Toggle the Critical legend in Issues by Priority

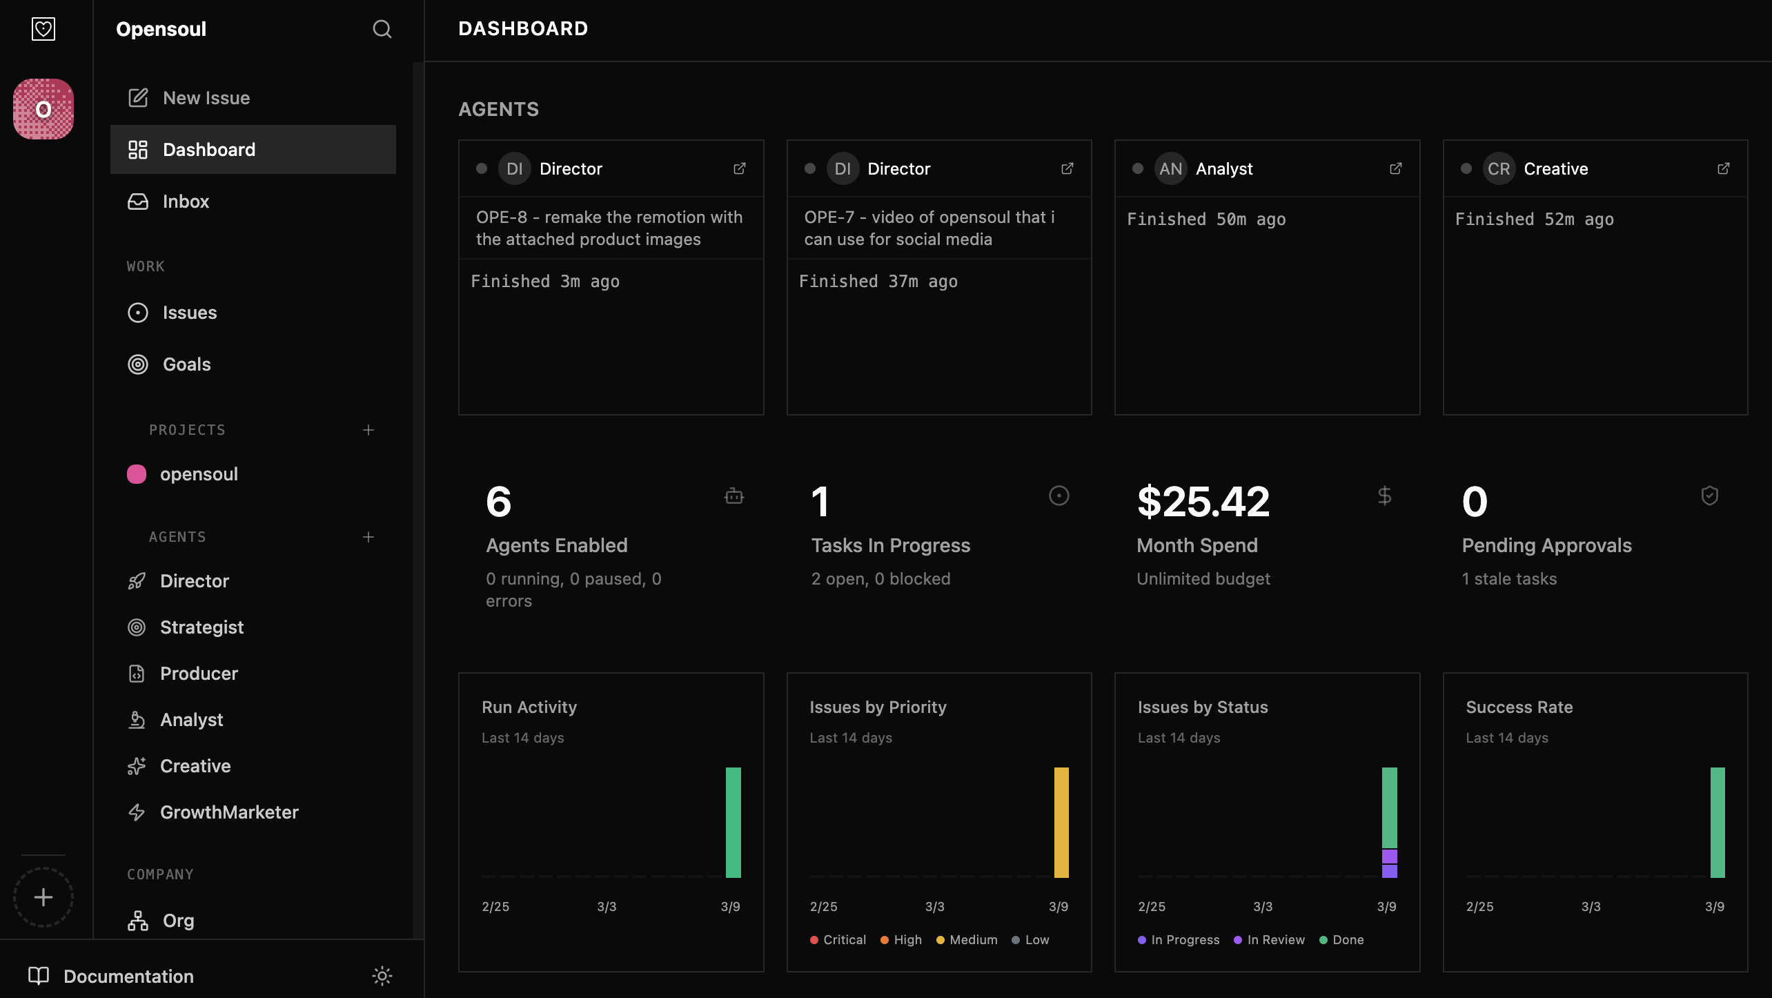coord(837,939)
